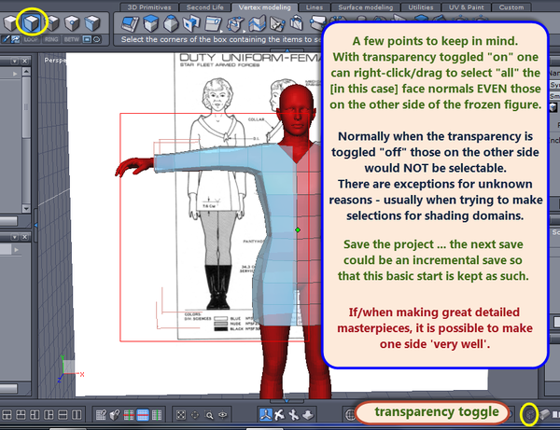Click the pencil icon beside the LOOP button
The image size is (560, 430).
(6, 39)
